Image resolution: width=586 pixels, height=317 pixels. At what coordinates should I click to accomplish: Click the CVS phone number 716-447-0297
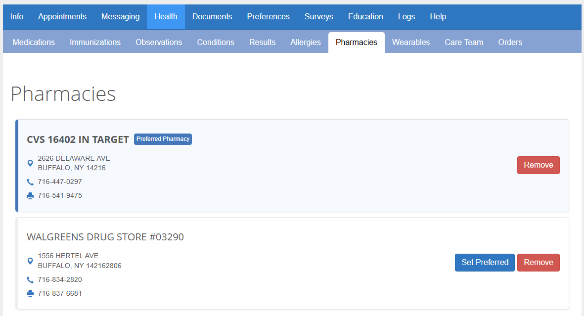tap(60, 181)
